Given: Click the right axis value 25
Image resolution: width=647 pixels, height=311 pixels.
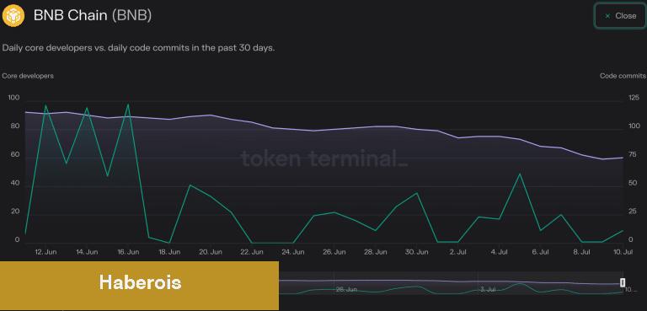Looking at the screenshot, I should 632,212.
